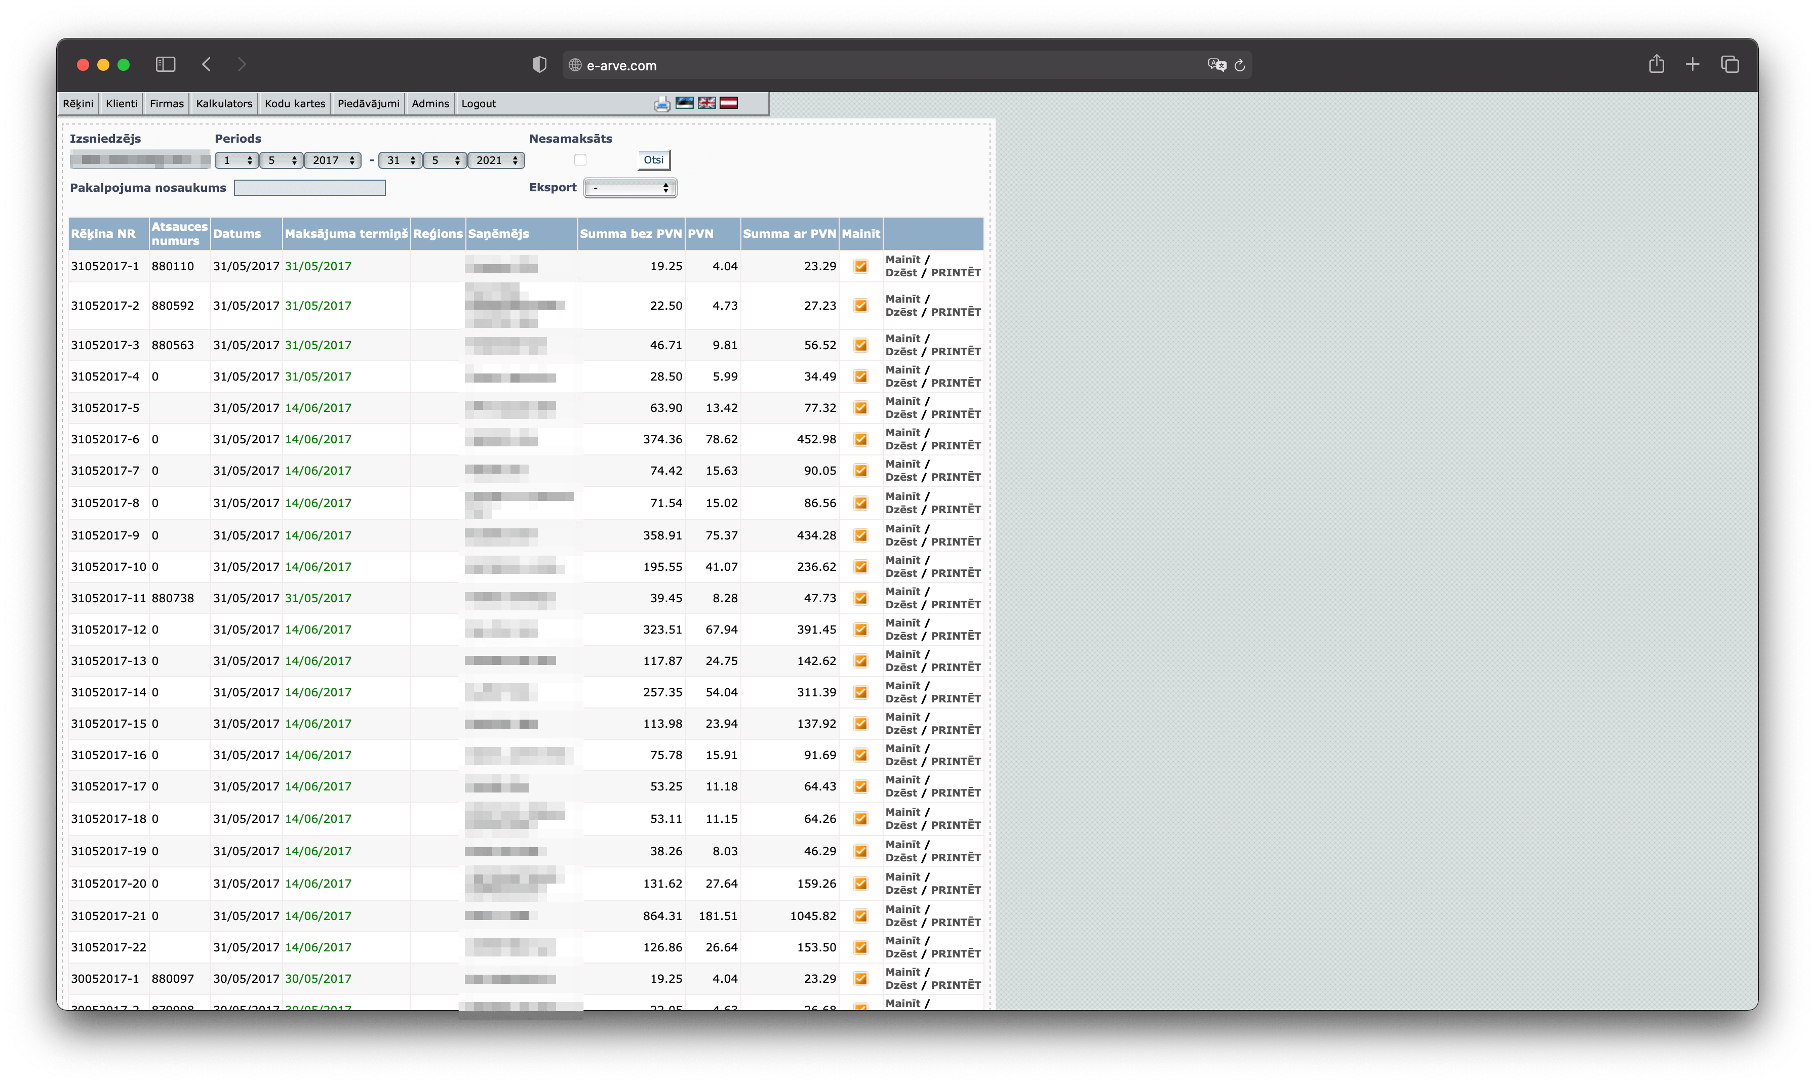Open a new tab with the plus icon
This screenshot has height=1085, width=1815.
[x=1692, y=65]
